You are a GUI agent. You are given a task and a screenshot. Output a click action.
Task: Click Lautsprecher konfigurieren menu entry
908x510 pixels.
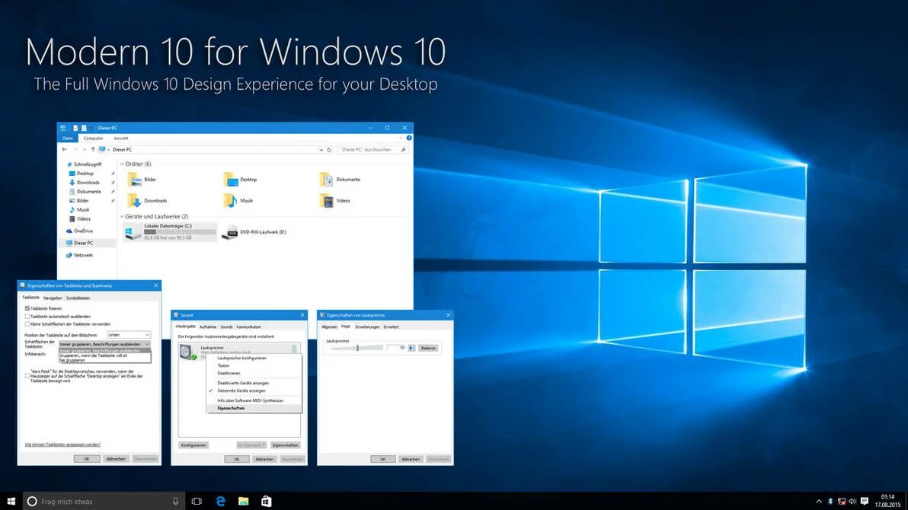tap(254, 359)
